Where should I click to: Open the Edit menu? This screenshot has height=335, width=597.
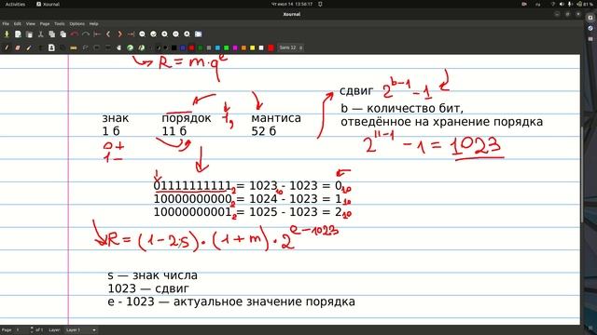[18, 23]
